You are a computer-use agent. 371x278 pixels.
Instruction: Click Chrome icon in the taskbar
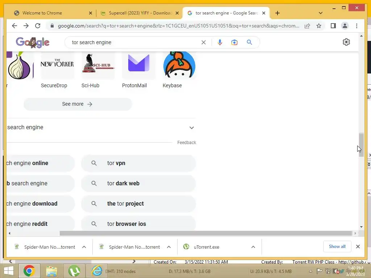29,271
